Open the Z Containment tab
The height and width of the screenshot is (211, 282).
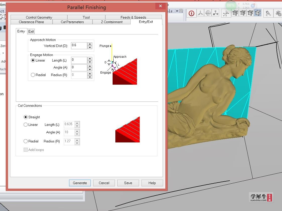point(112,22)
